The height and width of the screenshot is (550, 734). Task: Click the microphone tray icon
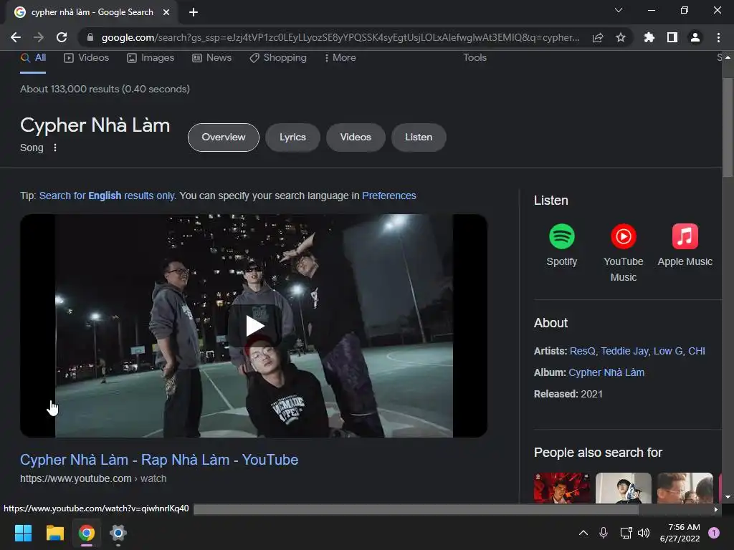[x=604, y=533]
